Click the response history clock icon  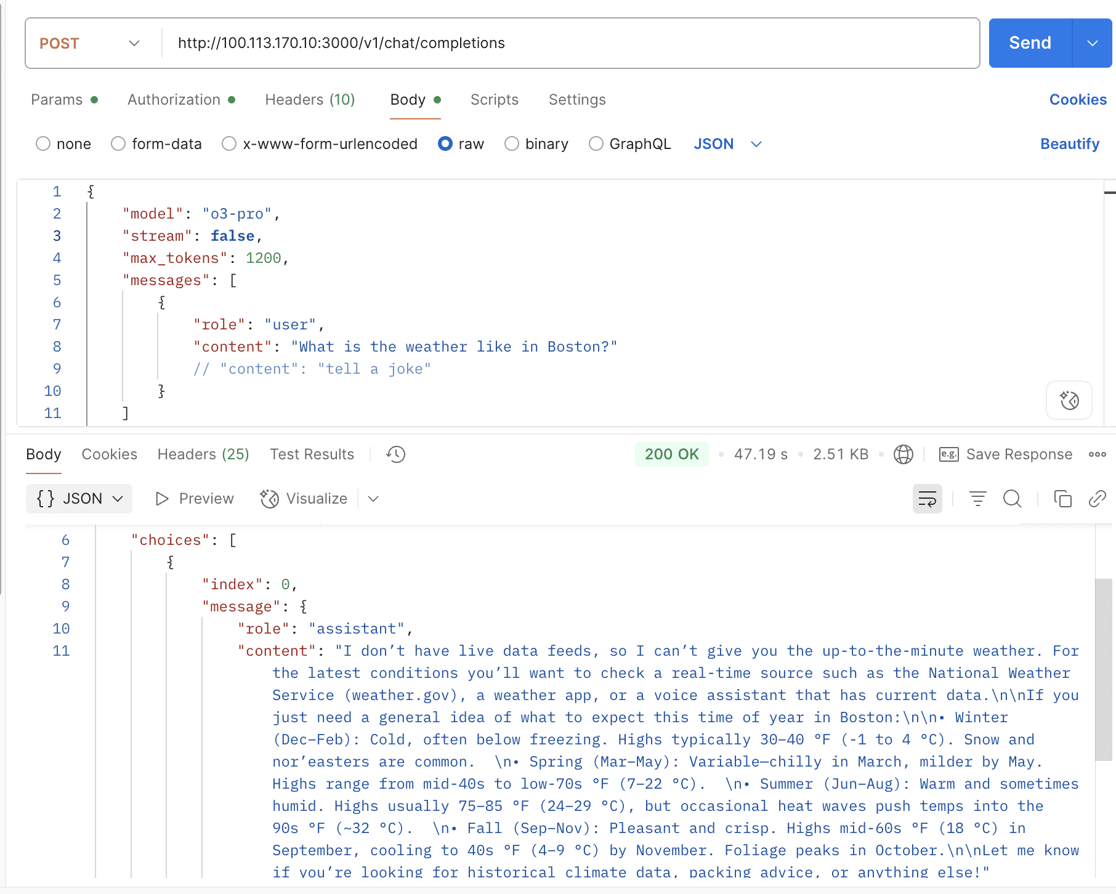click(395, 454)
